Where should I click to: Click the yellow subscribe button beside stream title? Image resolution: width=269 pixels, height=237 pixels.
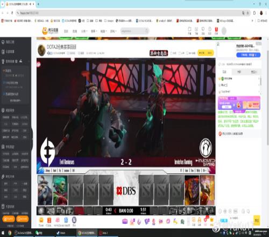tap(206, 53)
